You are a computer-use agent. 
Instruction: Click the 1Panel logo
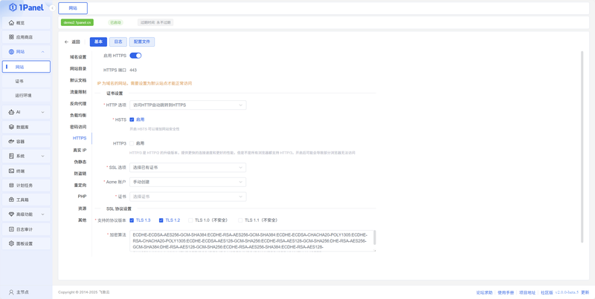[26, 7]
